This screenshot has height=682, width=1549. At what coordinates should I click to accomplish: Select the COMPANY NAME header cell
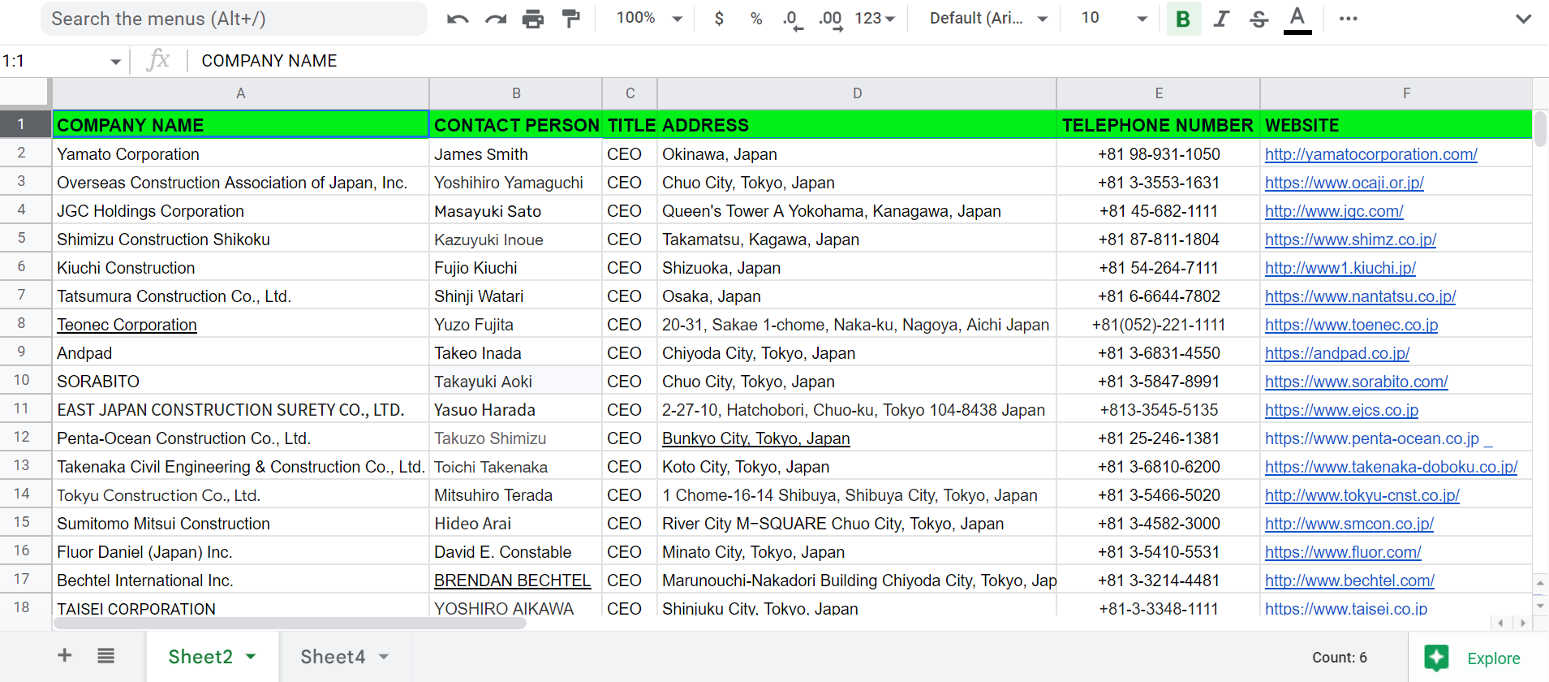pos(241,124)
